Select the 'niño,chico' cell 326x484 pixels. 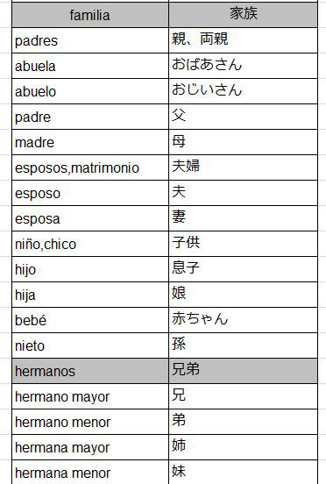pyautogui.click(x=90, y=244)
